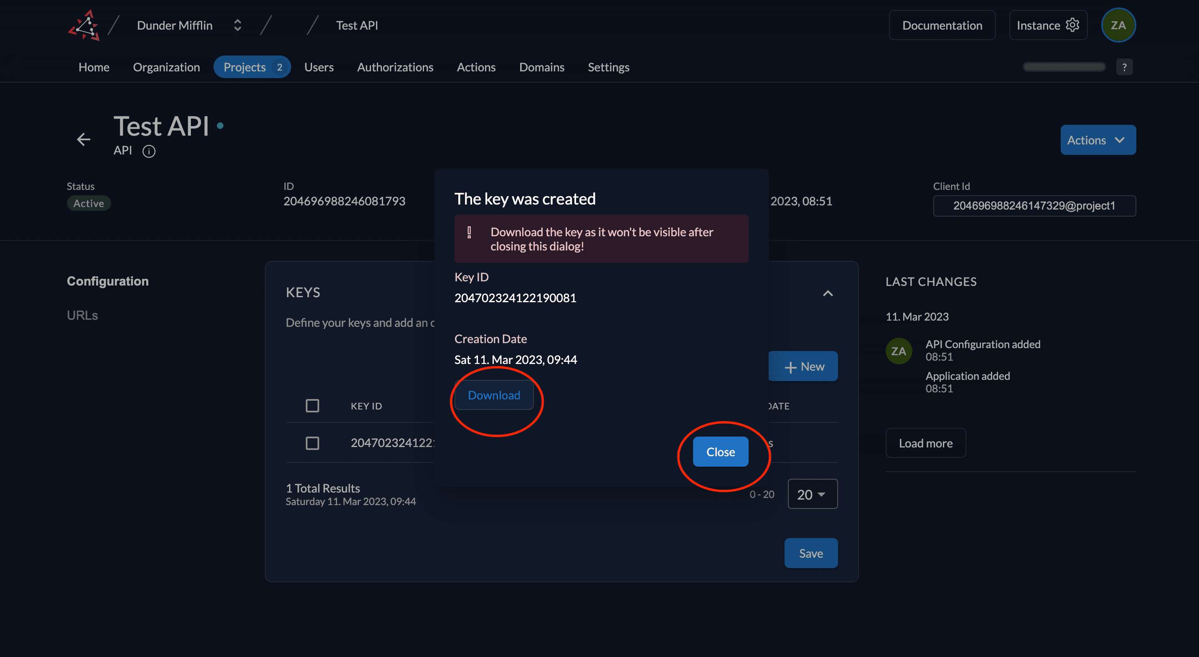Click ZA avatar in Last Changes

[x=898, y=351]
